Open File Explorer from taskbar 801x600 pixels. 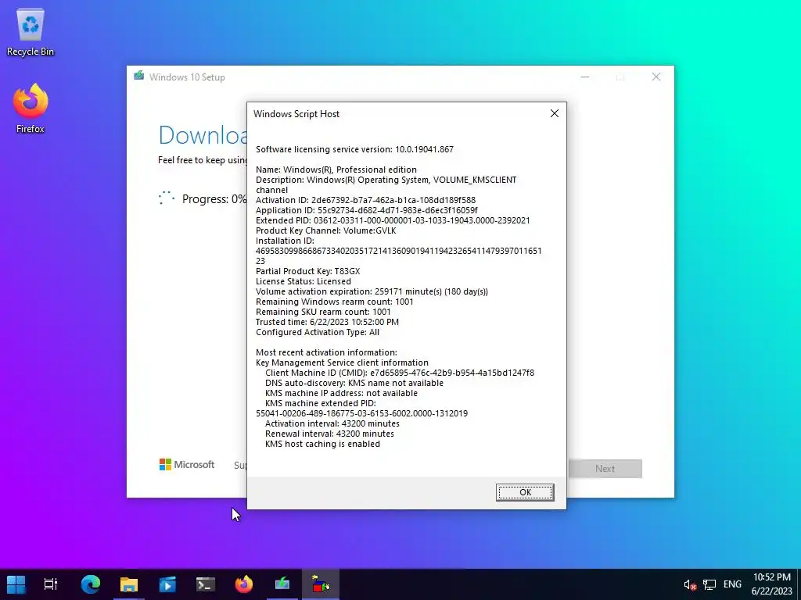[129, 584]
